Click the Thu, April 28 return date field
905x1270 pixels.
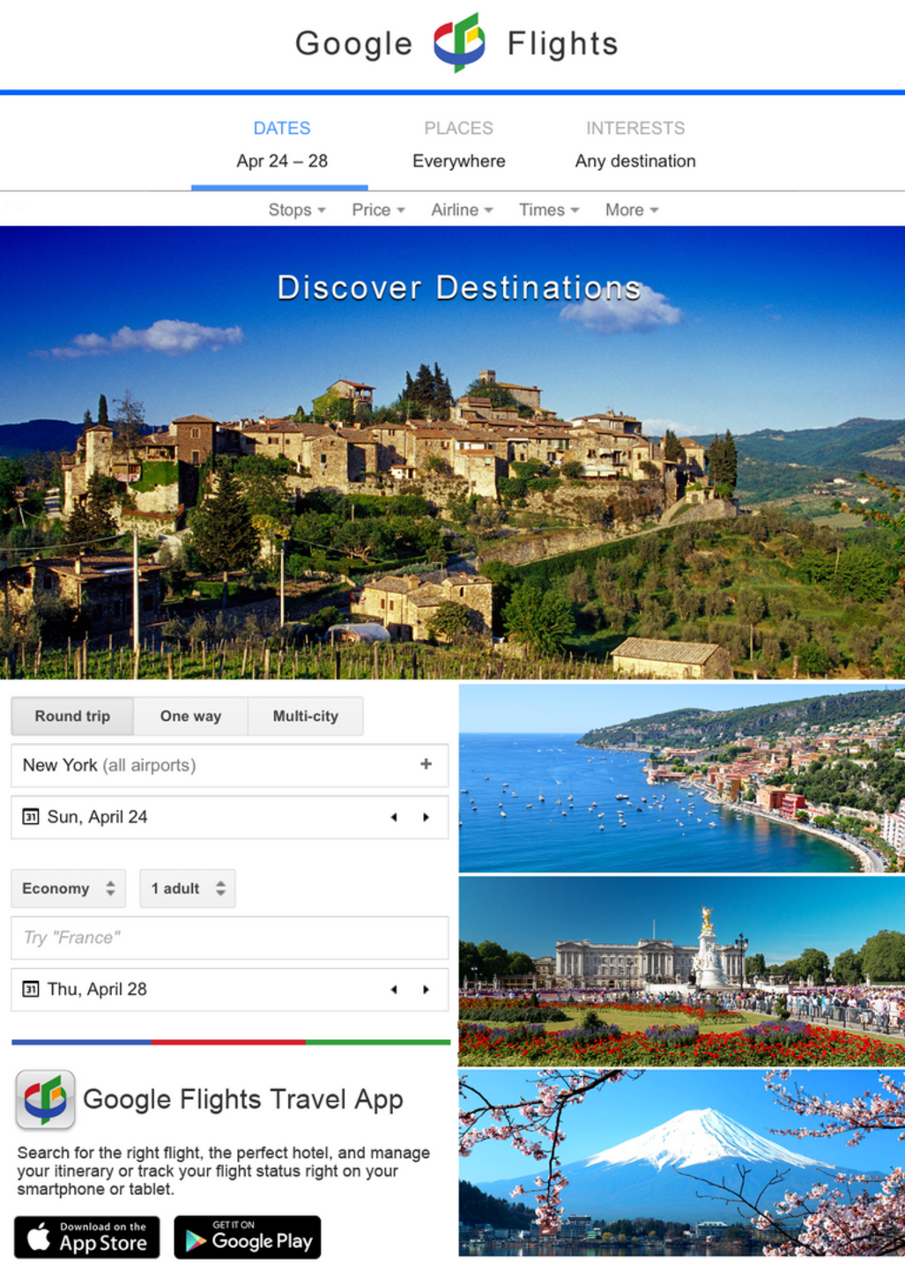(x=230, y=989)
